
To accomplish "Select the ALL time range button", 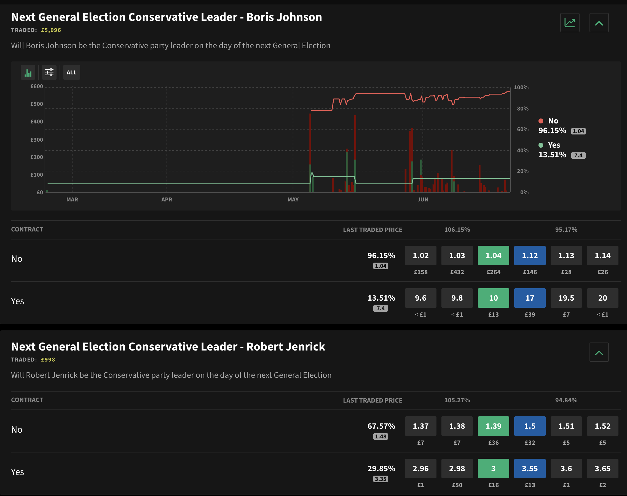I will (71, 72).
